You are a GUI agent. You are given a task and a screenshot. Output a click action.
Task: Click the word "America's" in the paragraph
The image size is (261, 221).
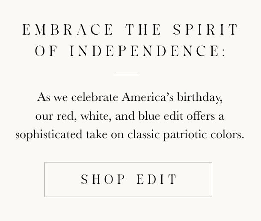tap(148, 97)
